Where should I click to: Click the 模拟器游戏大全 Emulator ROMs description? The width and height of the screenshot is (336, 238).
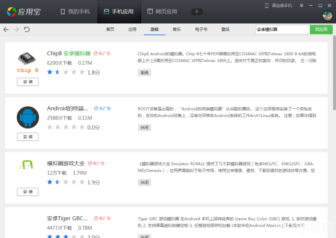[226, 167]
